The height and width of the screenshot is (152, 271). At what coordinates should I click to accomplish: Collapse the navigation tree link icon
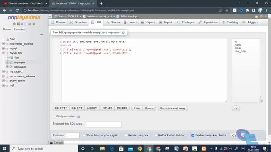[41, 35]
